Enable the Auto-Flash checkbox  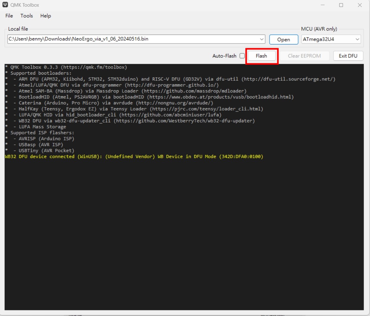[x=242, y=56]
